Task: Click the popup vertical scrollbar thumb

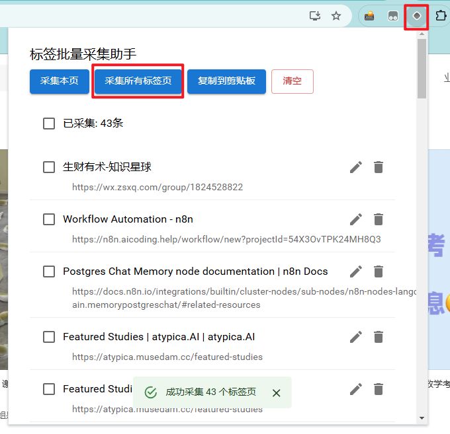Action: point(422,69)
